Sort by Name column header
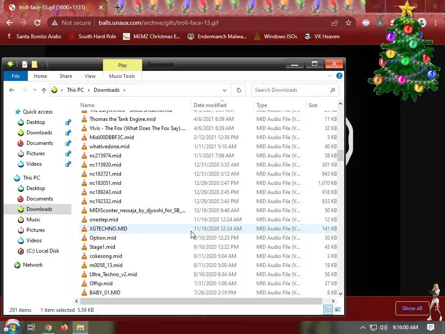445x334 pixels. (x=87, y=105)
